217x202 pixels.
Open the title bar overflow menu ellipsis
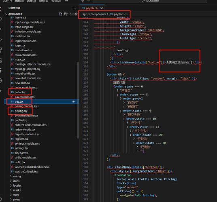[66, 1]
